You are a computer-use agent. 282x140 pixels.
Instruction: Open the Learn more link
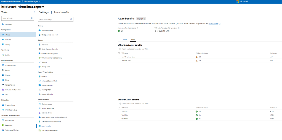click(213, 24)
